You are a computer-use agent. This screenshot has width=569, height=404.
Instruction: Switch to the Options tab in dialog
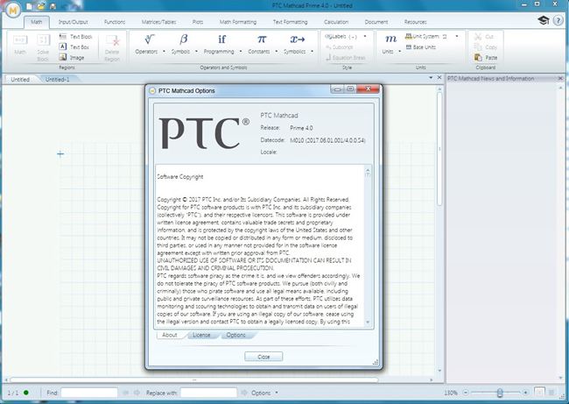(235, 335)
